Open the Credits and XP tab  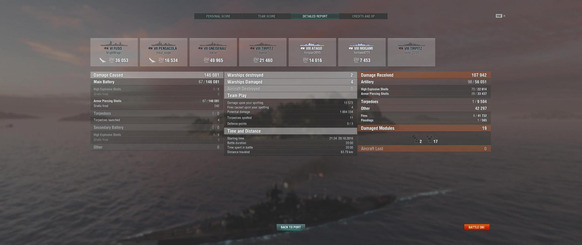pos(363,16)
